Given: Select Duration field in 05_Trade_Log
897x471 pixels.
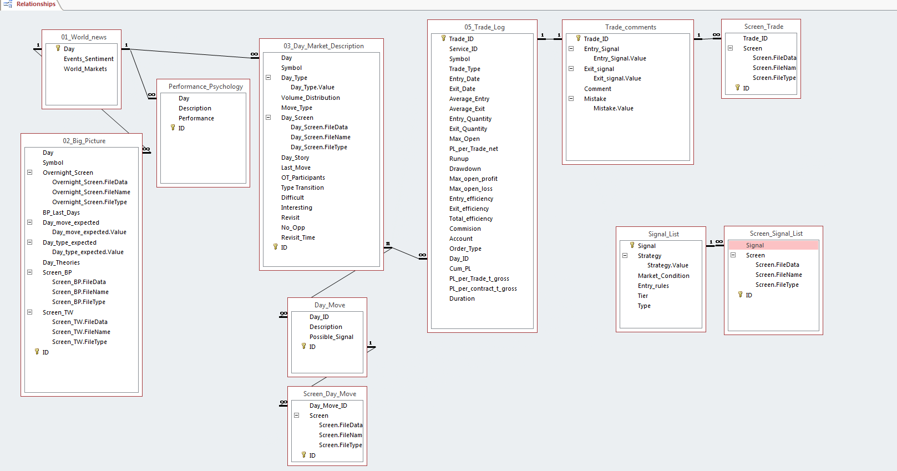Looking at the screenshot, I should pyautogui.click(x=462, y=298).
